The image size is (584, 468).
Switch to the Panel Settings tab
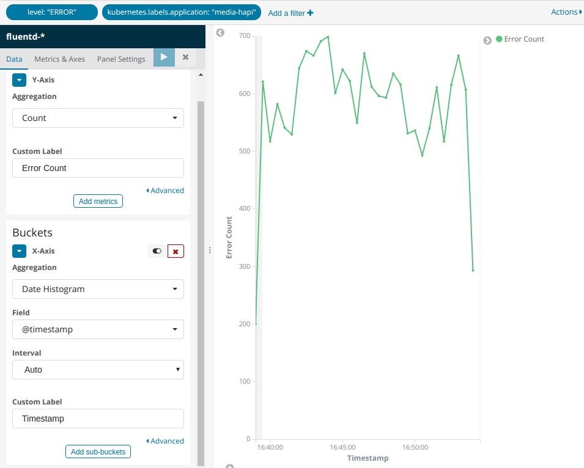click(x=121, y=59)
